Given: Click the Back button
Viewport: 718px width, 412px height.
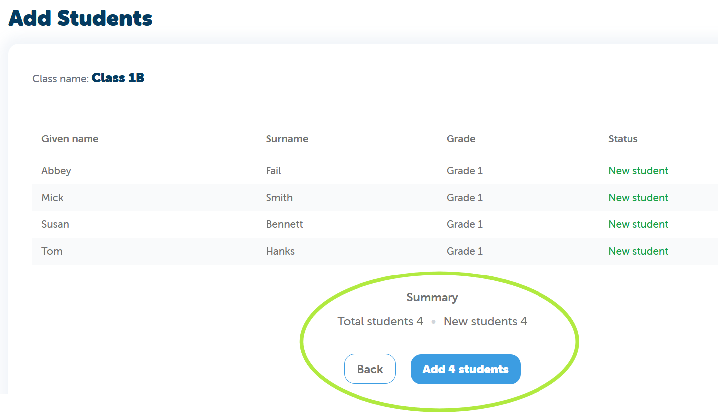Looking at the screenshot, I should click(x=369, y=369).
